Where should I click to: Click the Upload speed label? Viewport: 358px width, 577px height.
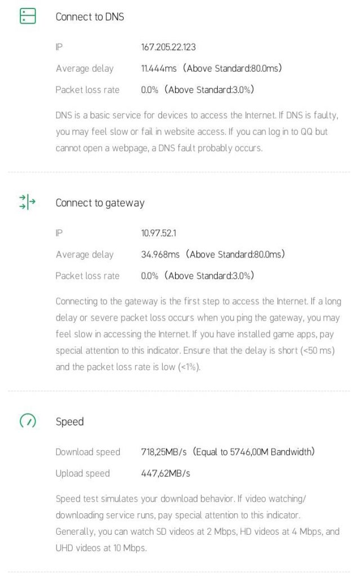(x=83, y=473)
